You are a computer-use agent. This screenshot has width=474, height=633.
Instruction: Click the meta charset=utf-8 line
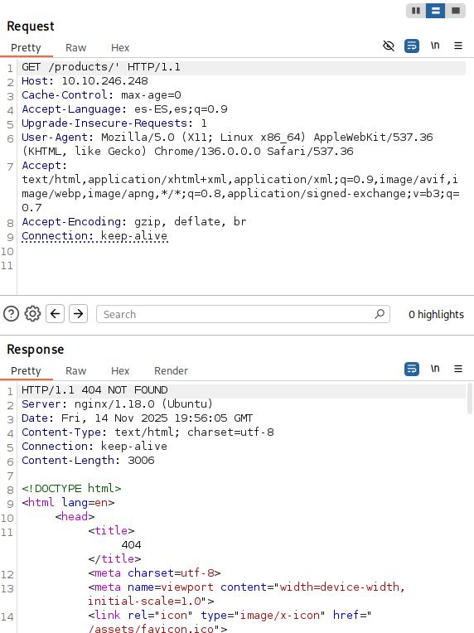(x=155, y=573)
